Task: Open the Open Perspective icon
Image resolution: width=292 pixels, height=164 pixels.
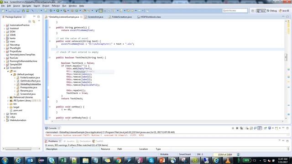Action: point(252,11)
